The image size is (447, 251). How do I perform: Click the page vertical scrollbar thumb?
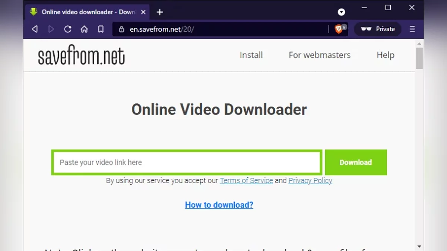pyautogui.click(x=419, y=58)
